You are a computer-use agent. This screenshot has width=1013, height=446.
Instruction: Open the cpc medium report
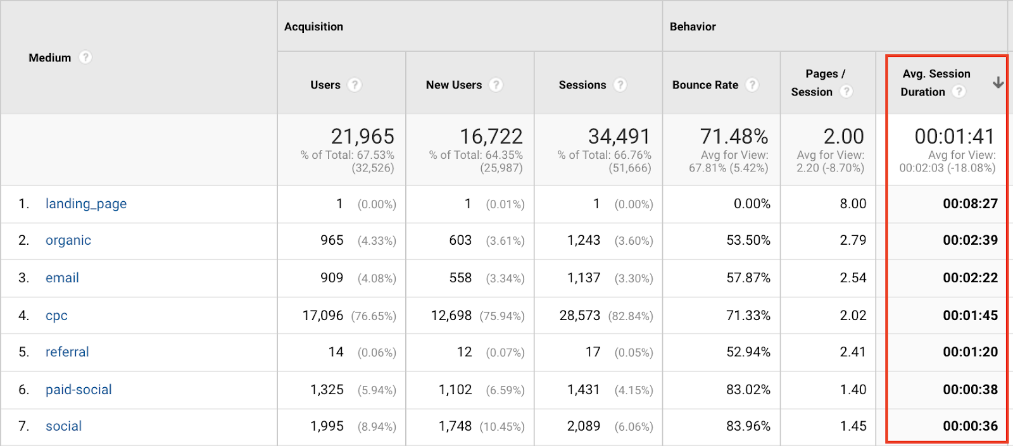[56, 315]
